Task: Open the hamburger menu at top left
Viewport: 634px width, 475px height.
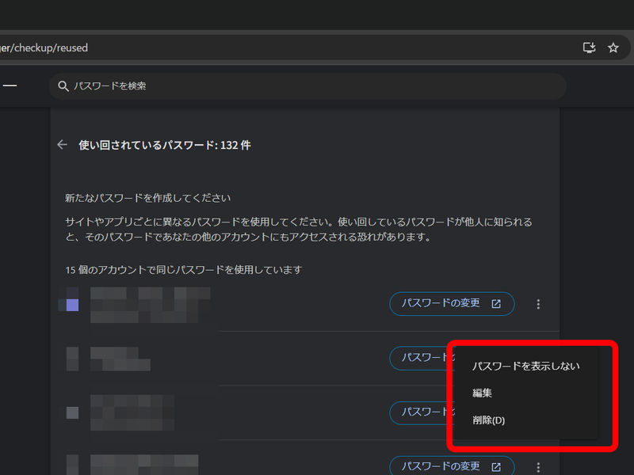Action: click(x=10, y=85)
